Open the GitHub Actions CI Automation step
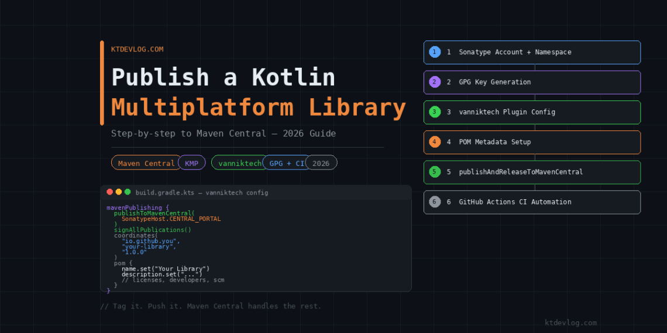 [x=532, y=202]
